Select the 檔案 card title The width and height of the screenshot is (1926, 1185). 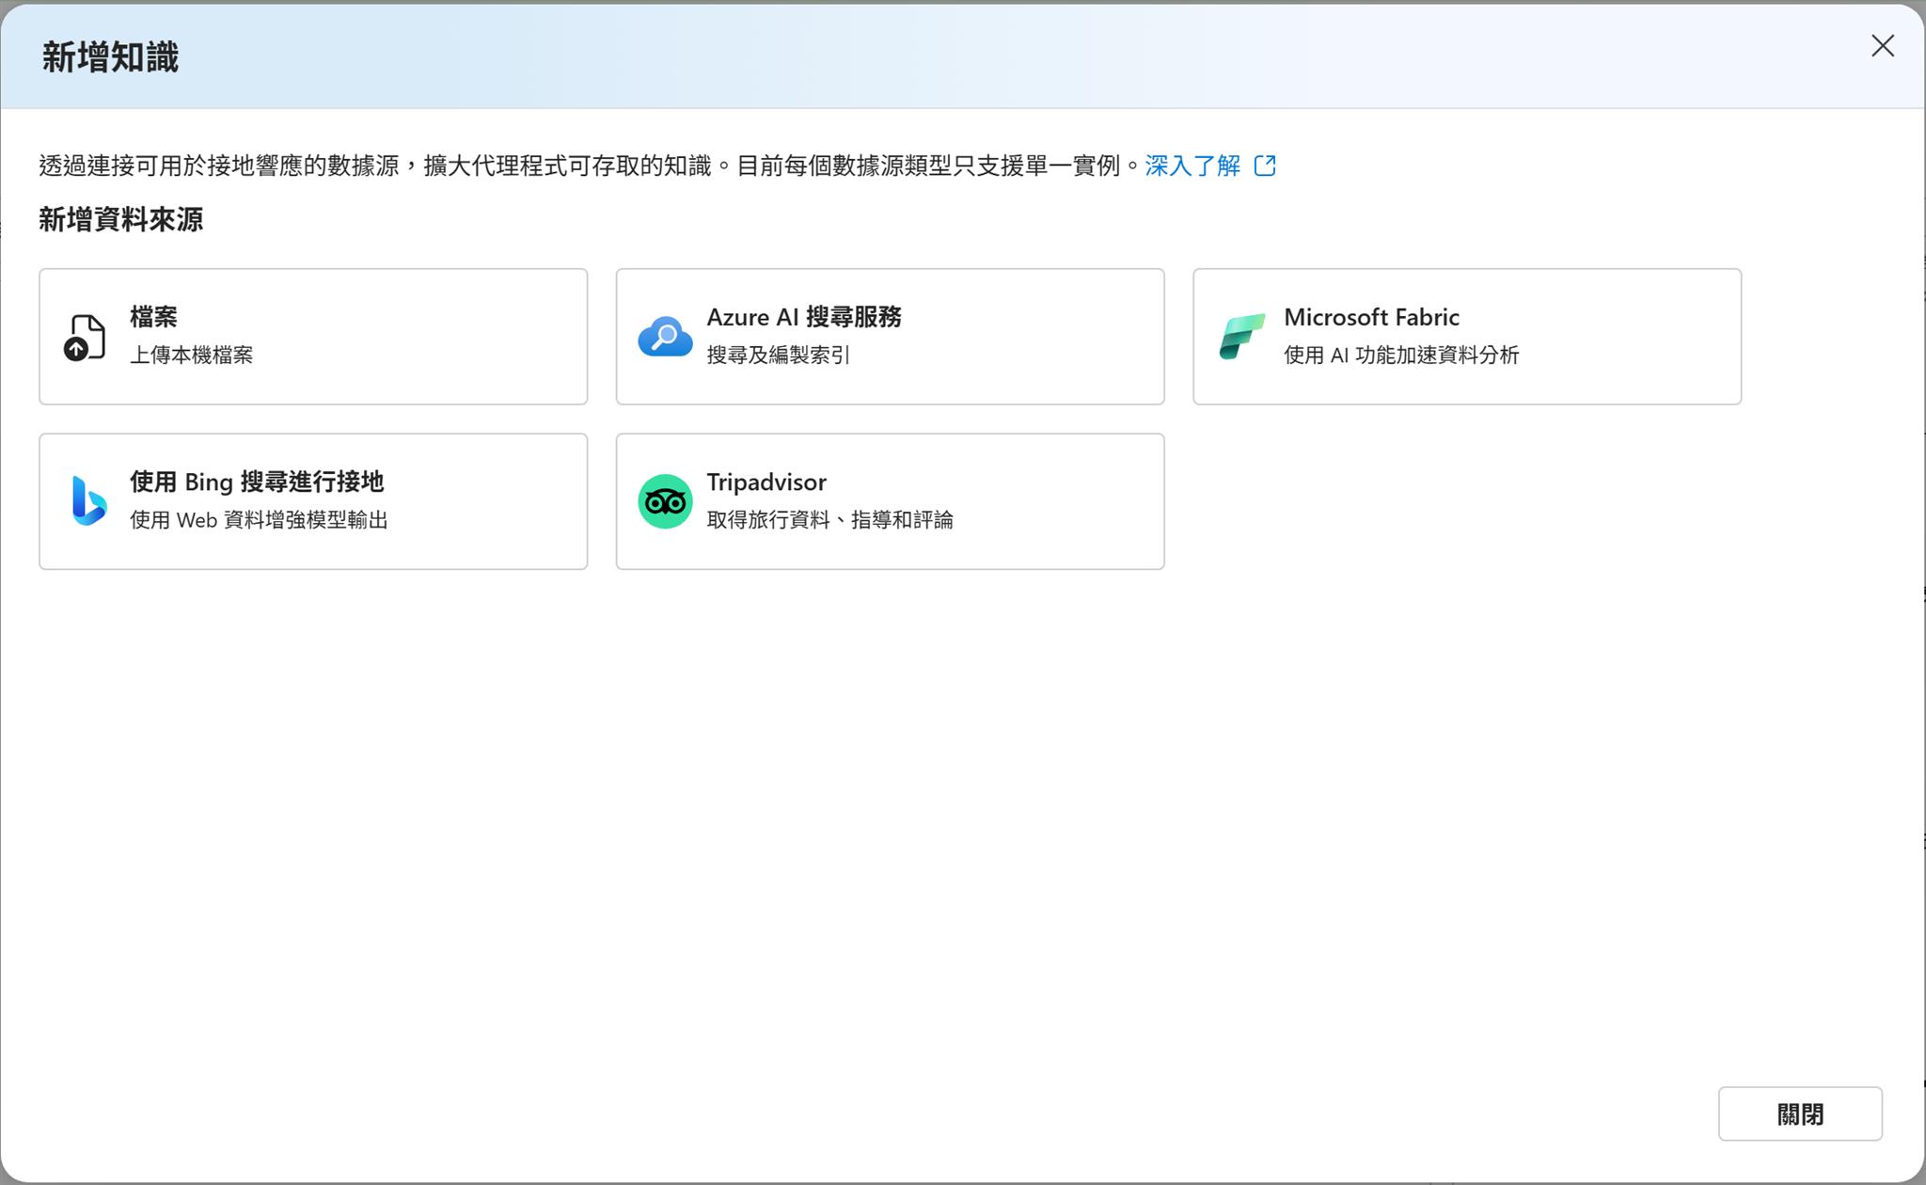[153, 317]
